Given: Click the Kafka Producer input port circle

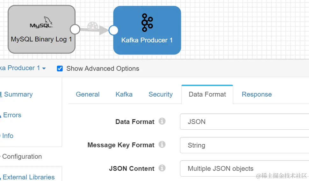Looking at the screenshot, I should [113, 30].
